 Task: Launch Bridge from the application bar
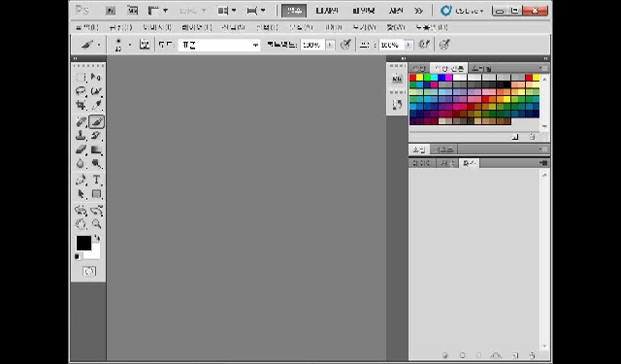(x=111, y=11)
